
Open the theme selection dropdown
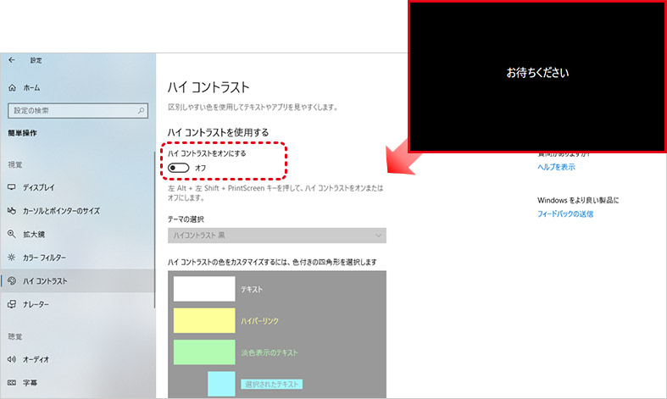pos(276,236)
